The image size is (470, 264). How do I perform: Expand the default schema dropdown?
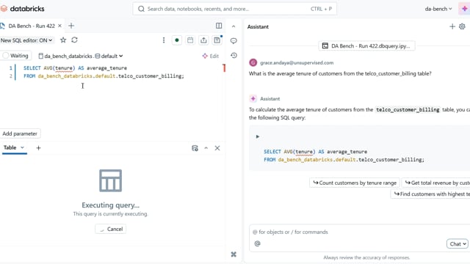coord(109,56)
